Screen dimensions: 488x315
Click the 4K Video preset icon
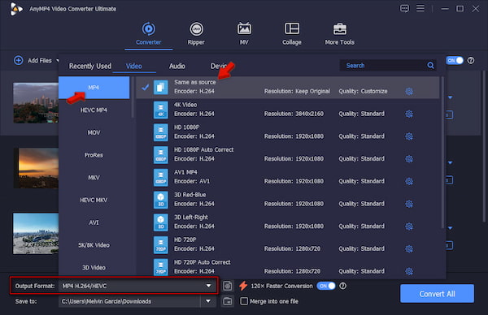[160, 110]
